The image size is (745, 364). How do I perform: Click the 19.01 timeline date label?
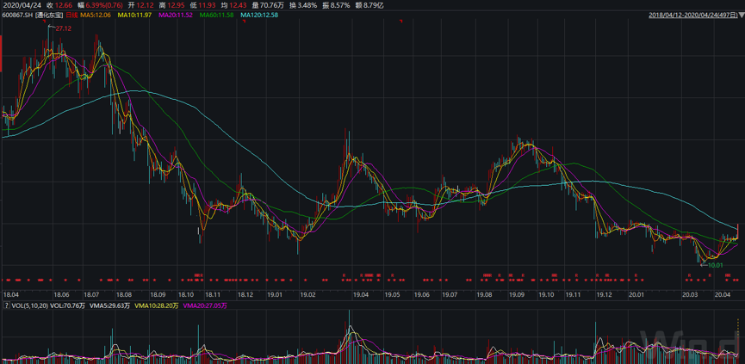click(x=275, y=294)
